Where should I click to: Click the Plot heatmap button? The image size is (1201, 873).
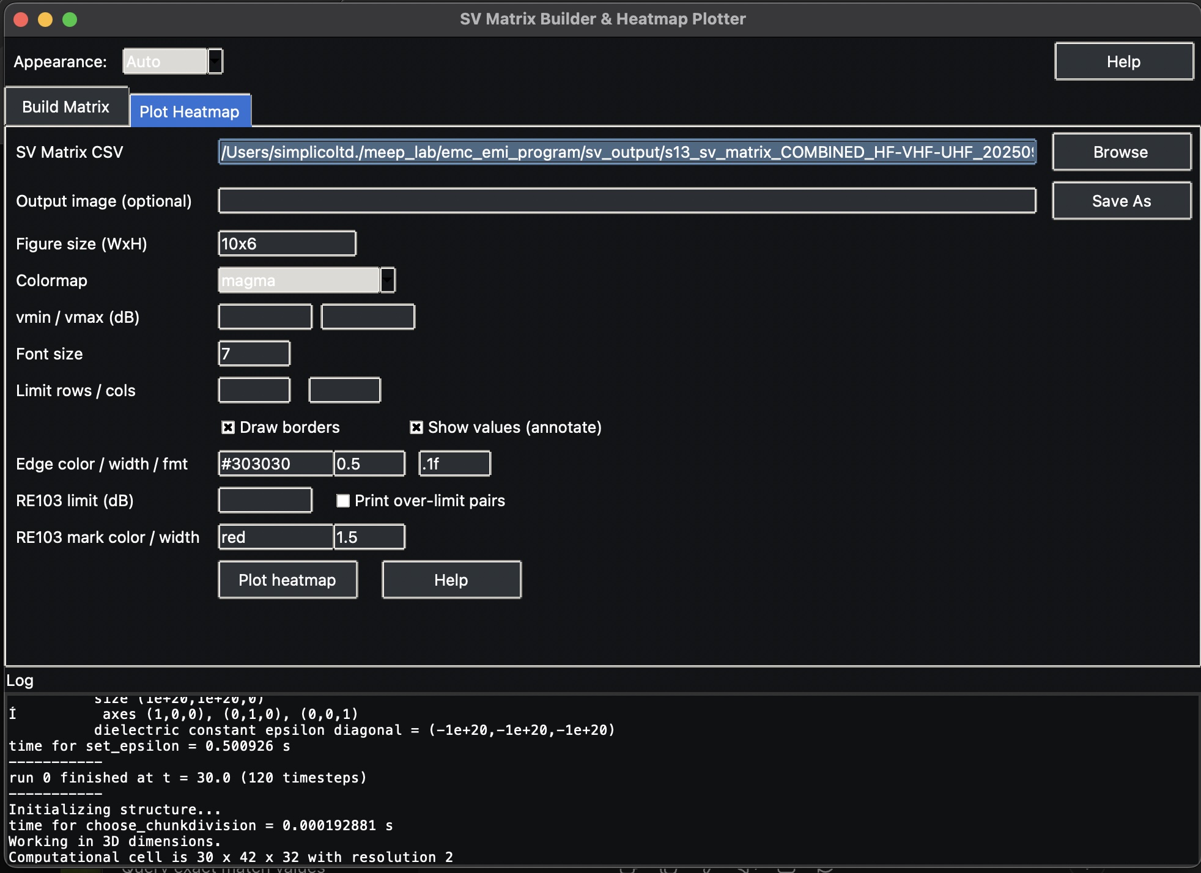coord(287,580)
